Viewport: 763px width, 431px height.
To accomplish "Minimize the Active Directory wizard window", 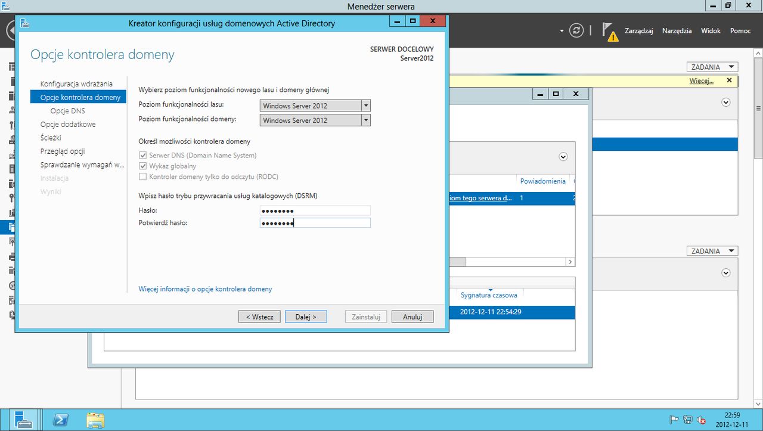I will (x=398, y=22).
